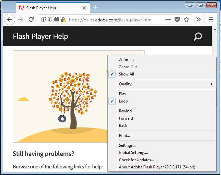Click the scrollbar up arrow

coord(215,29)
